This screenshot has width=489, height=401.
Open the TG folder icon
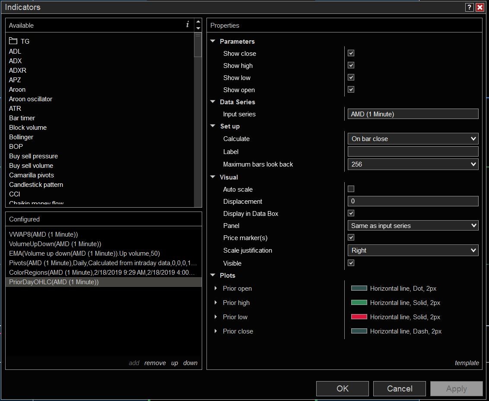pos(13,41)
